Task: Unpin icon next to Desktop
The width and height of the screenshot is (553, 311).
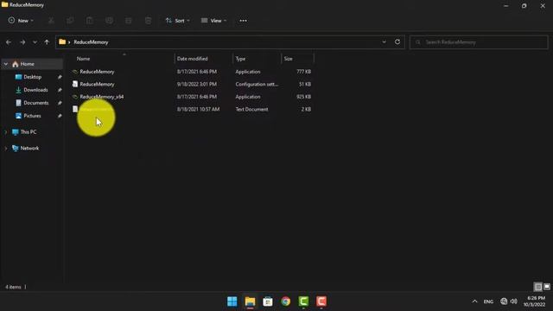Action: (60, 77)
